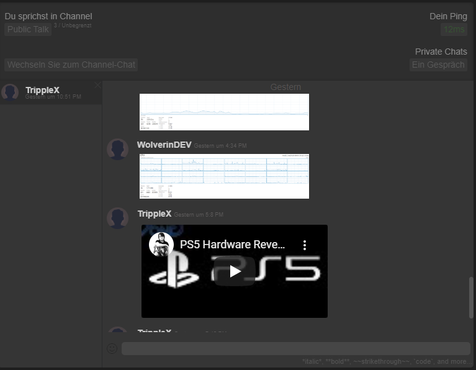
Task: Play the PS5 Hardware Reveal video
Action: 235,271
